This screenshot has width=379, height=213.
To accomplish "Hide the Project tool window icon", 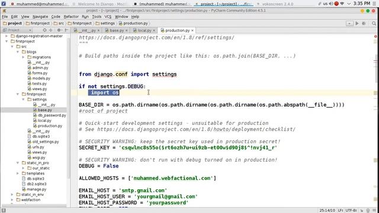I will tap(66, 30).
